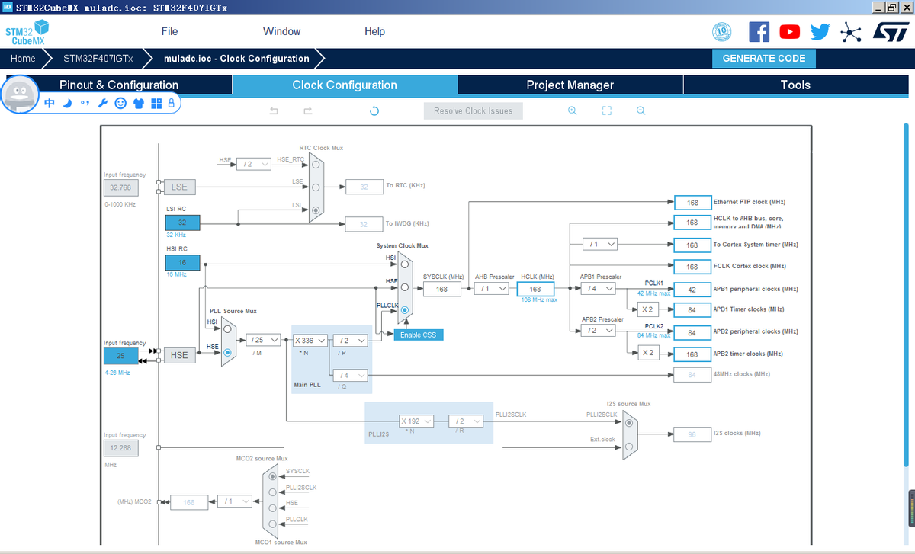Select HSI in System Clock Mux
This screenshot has width=915, height=554.
[405, 264]
